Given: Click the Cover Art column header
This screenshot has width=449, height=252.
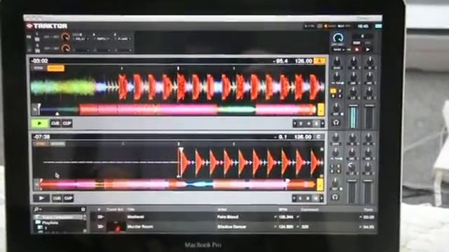Looking at the screenshot, I should pyautogui.click(x=114, y=209).
